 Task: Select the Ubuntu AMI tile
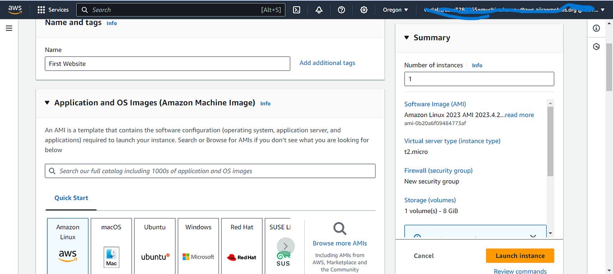point(154,246)
